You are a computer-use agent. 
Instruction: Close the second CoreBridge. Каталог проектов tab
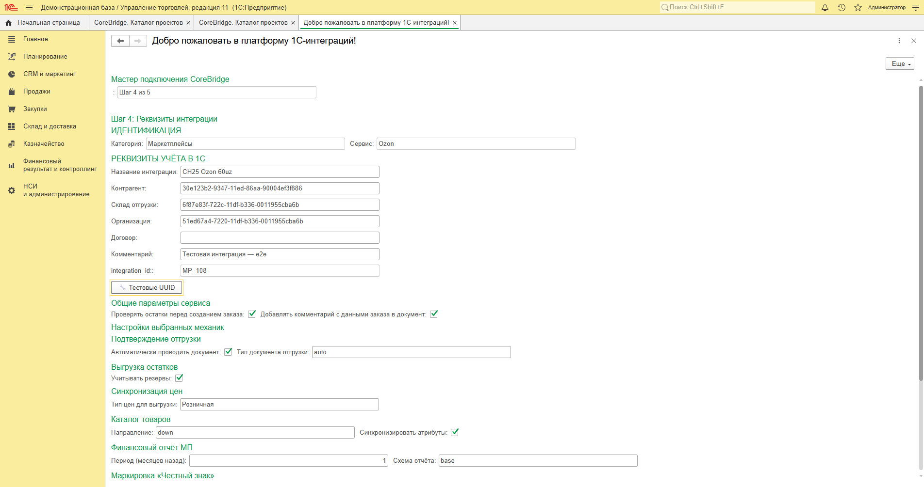click(x=293, y=23)
